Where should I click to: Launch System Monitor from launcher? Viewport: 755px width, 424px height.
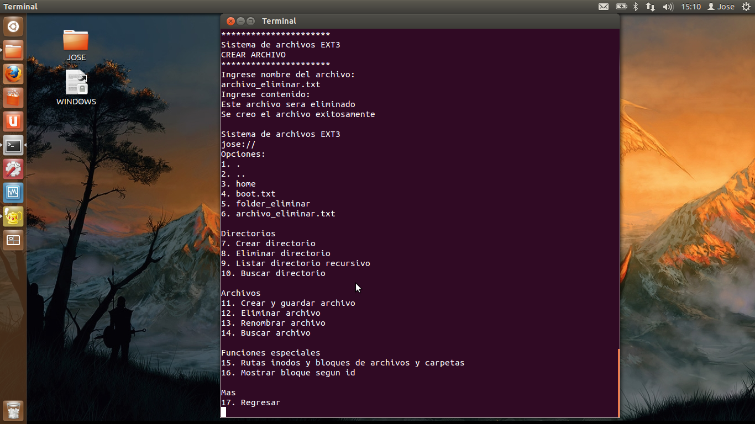tap(13, 193)
